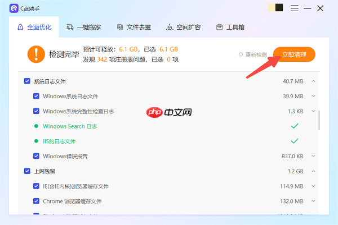The width and height of the screenshot is (338, 225).
Task: Expand the IE浏览器缓存文件 row chevron
Action: (x=313, y=186)
